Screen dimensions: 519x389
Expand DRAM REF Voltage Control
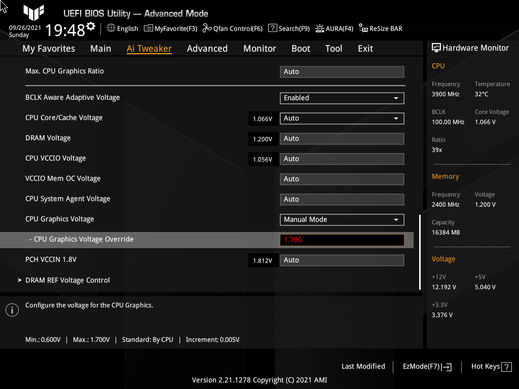67,280
